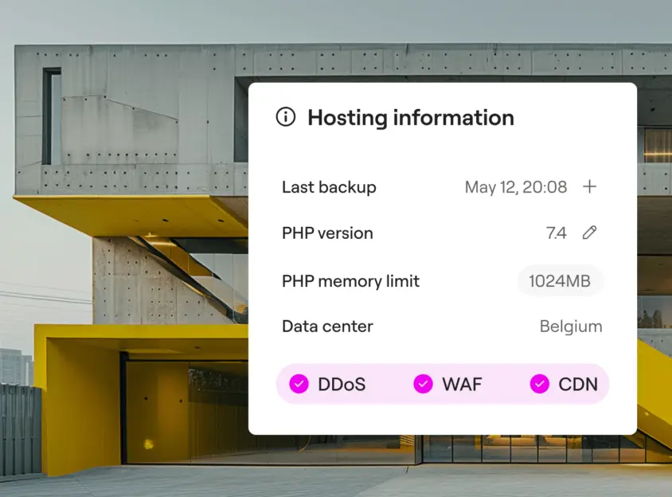Click the May 12, 20:08 backup timestamp
The height and width of the screenshot is (497, 672).
[x=516, y=187]
